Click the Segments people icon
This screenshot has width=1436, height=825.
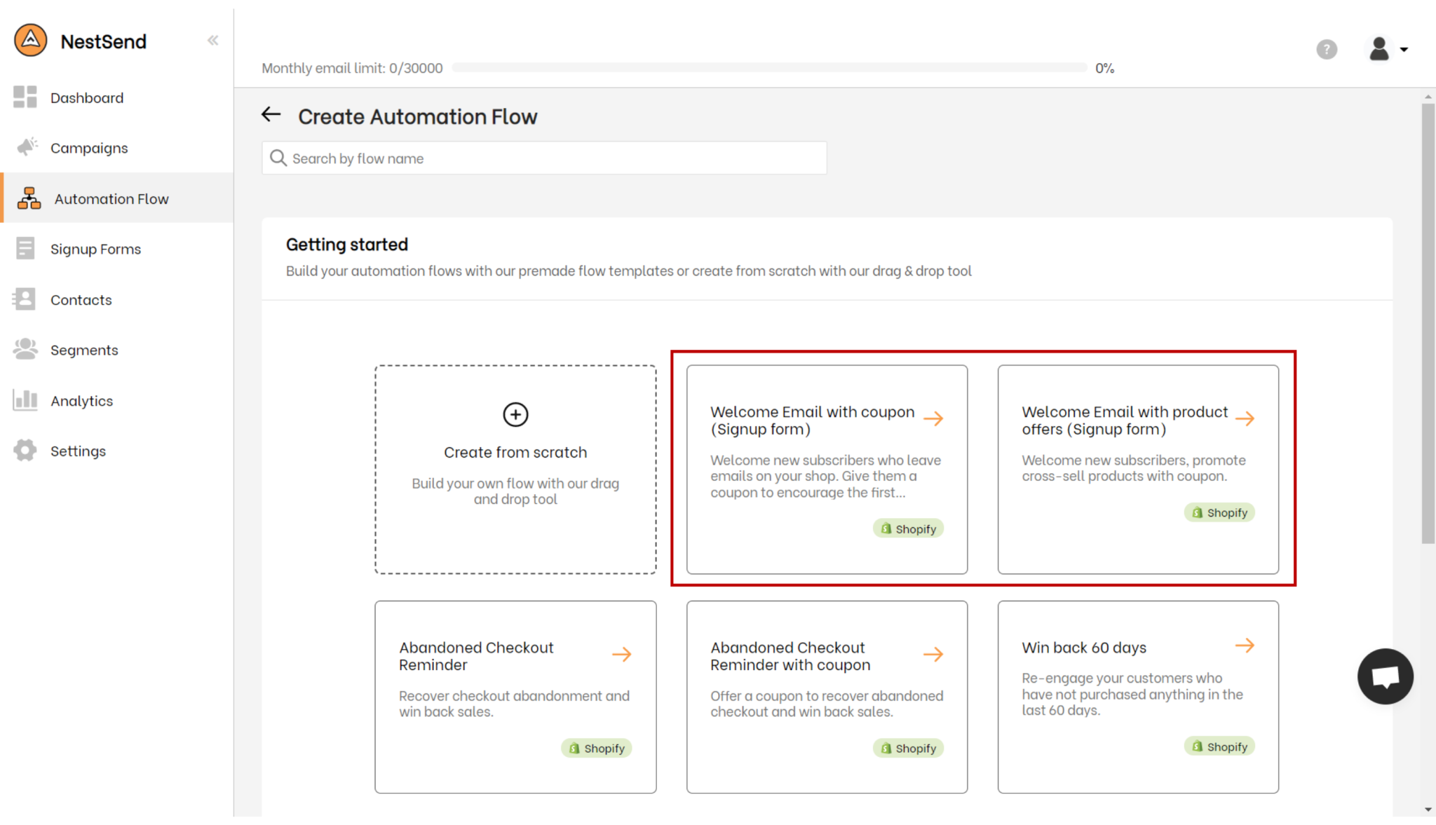tap(25, 349)
